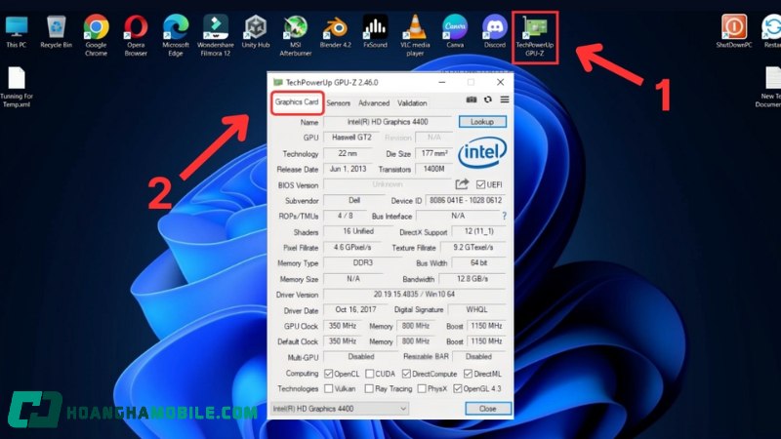
Task: Expand the Intel HD Graphics 4400 dropdown
Action: (x=339, y=409)
